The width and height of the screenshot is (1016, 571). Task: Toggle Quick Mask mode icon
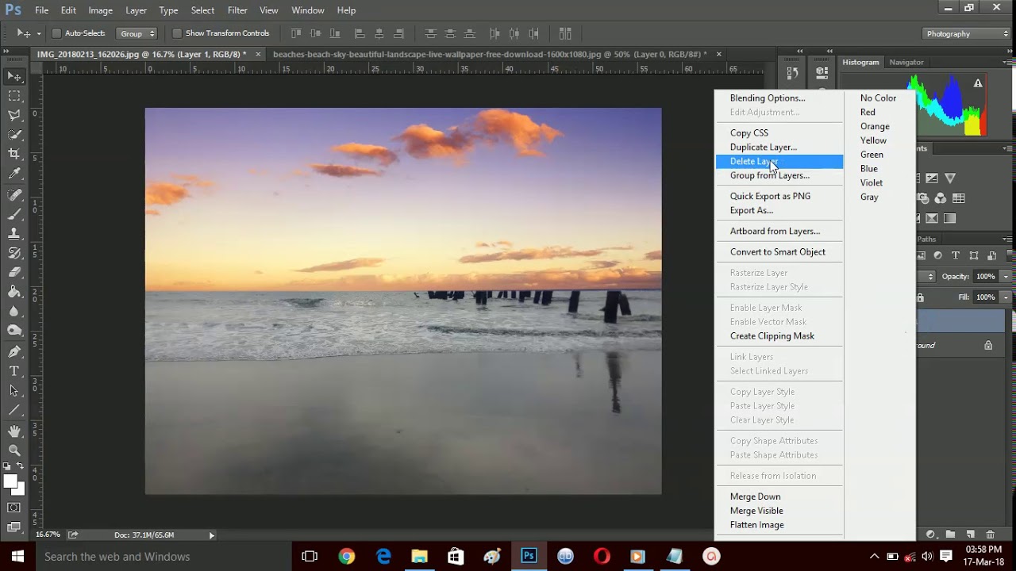pos(14,508)
